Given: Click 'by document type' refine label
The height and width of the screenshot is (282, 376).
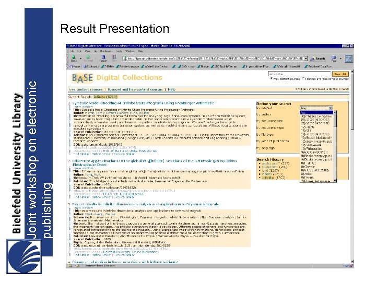Looking at the screenshot, I should (270, 128).
